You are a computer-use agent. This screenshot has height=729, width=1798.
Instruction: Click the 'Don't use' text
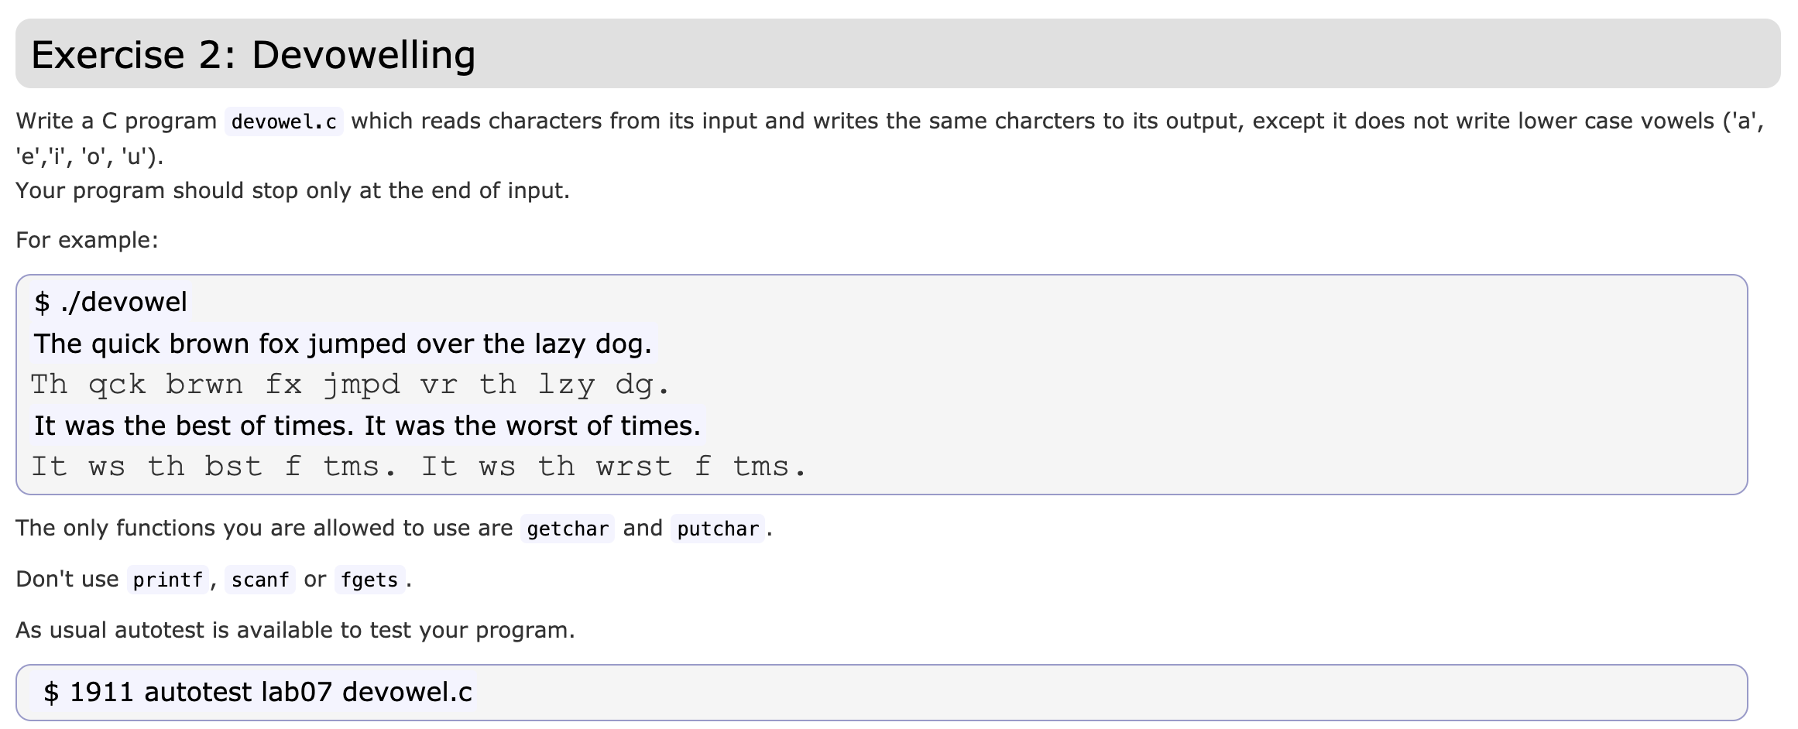coord(67,579)
